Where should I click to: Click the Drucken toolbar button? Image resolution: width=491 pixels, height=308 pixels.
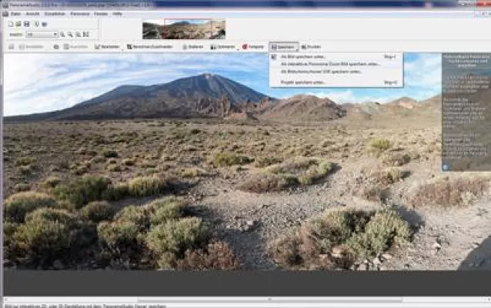(x=311, y=47)
